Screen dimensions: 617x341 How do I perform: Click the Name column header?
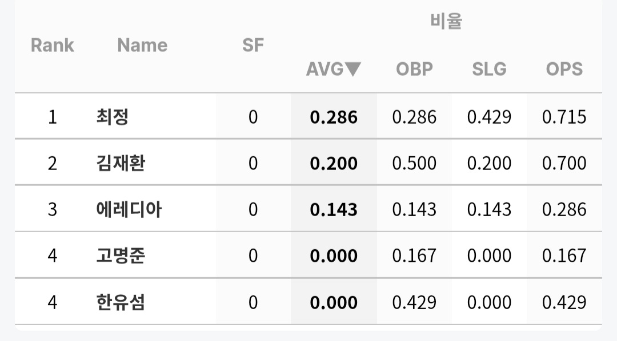[x=142, y=46]
